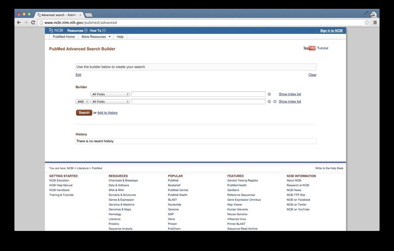Open the YouTube Tutorial icon
Screen dimensions: 394x251
pyautogui.click(x=309, y=48)
